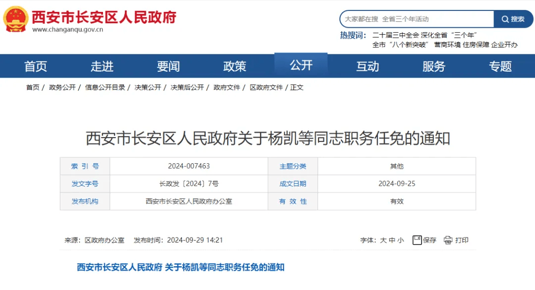Click the www.changanqu.gov.cn site address
Viewport: 535px width, 290px height.
point(67,28)
